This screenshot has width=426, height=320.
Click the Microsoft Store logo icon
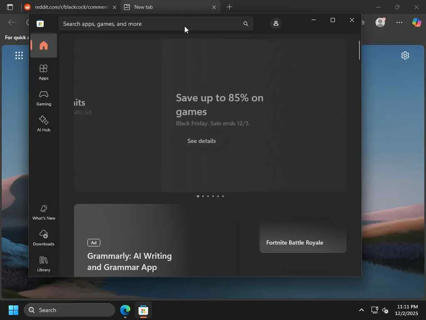point(40,24)
